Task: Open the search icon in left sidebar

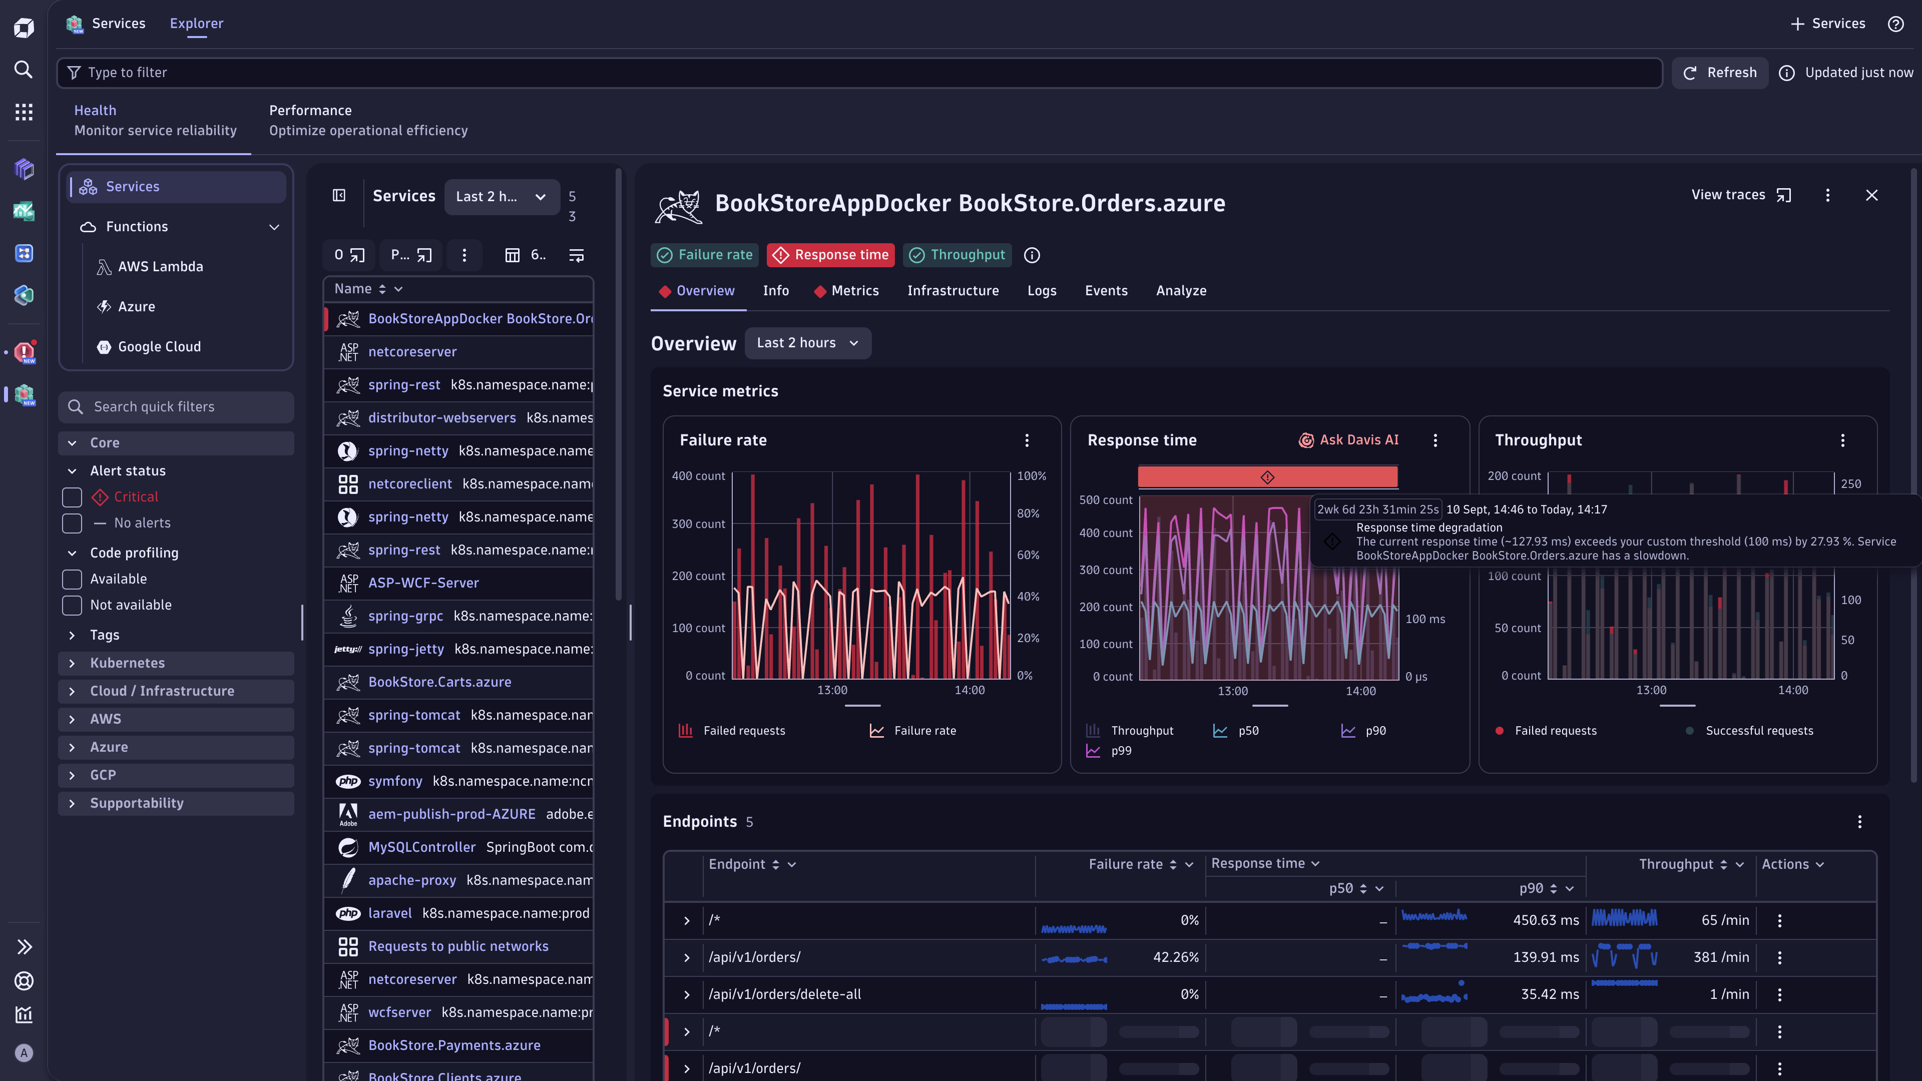Action: point(24,70)
